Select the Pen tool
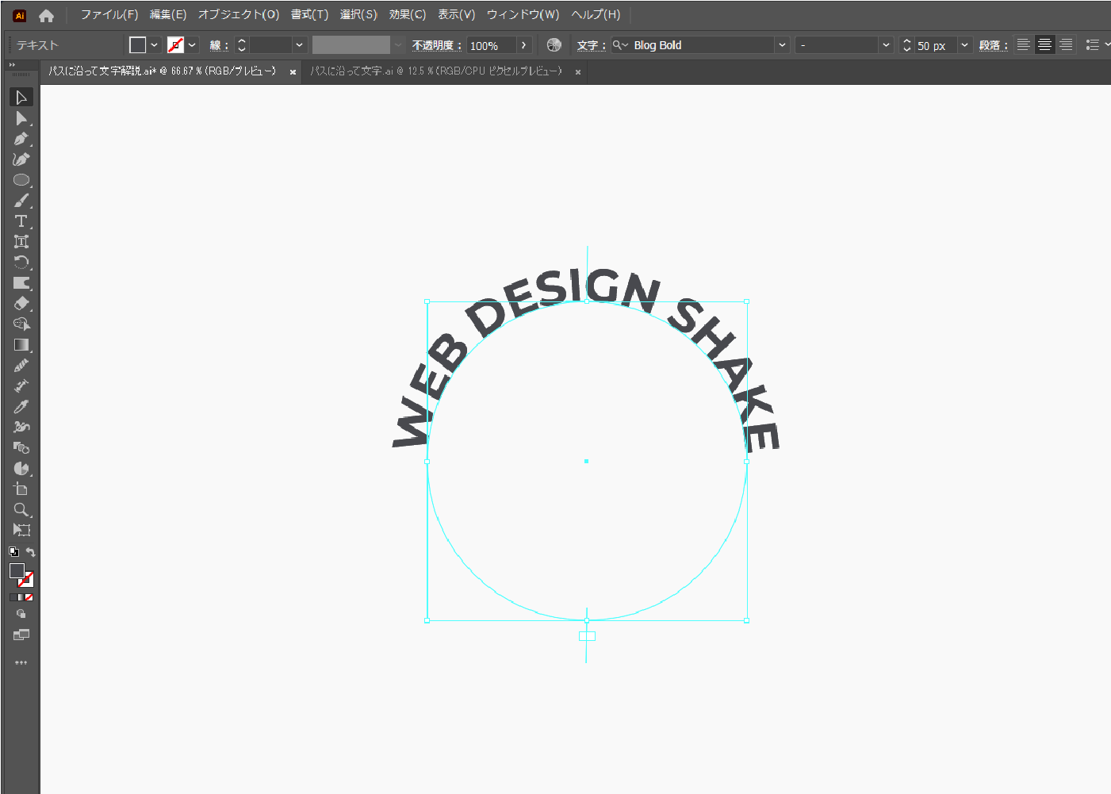1111x794 pixels. (x=21, y=139)
